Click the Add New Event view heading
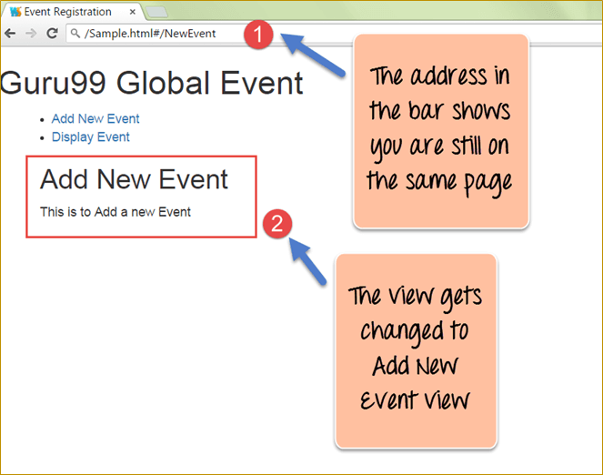Viewport: 603px width, 475px height. [134, 178]
